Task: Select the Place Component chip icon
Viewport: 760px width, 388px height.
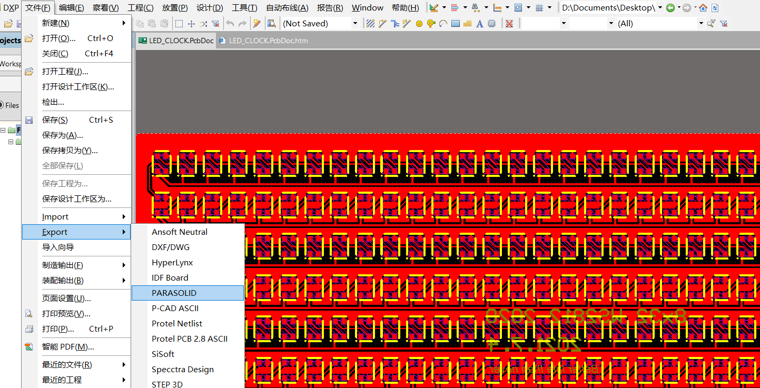Action: pos(491,23)
